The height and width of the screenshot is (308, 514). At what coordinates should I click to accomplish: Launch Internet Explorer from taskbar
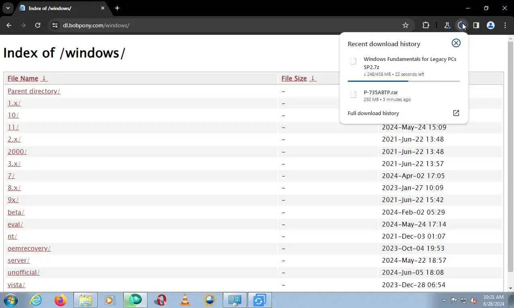[36, 300]
